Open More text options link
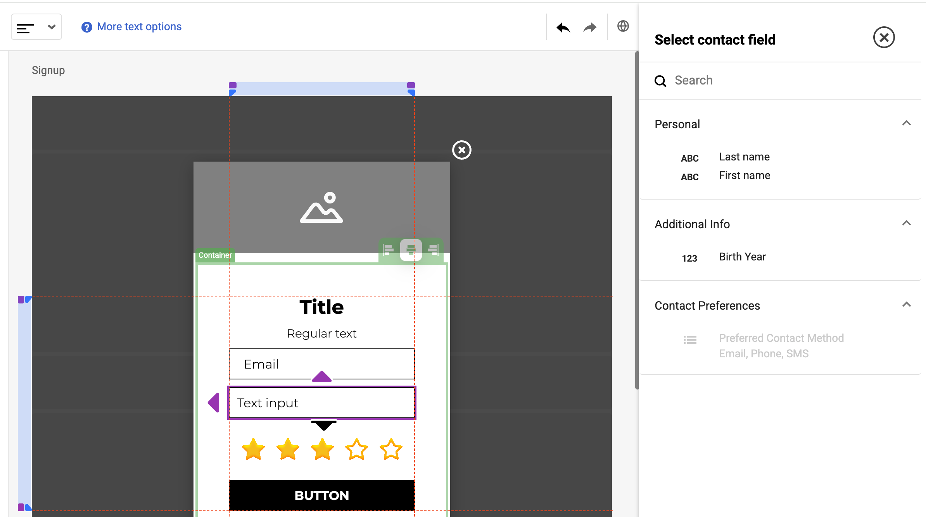Screen dimensions: 926x517 139,27
